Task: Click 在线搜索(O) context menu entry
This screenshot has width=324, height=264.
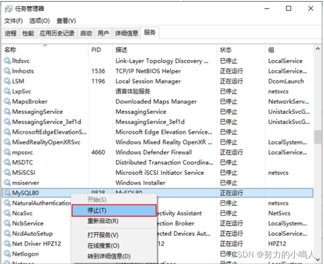Action: click(x=103, y=246)
